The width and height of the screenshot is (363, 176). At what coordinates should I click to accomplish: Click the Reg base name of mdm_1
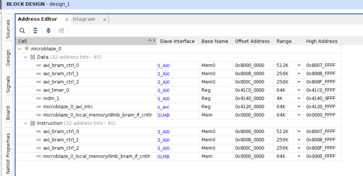point(206,99)
